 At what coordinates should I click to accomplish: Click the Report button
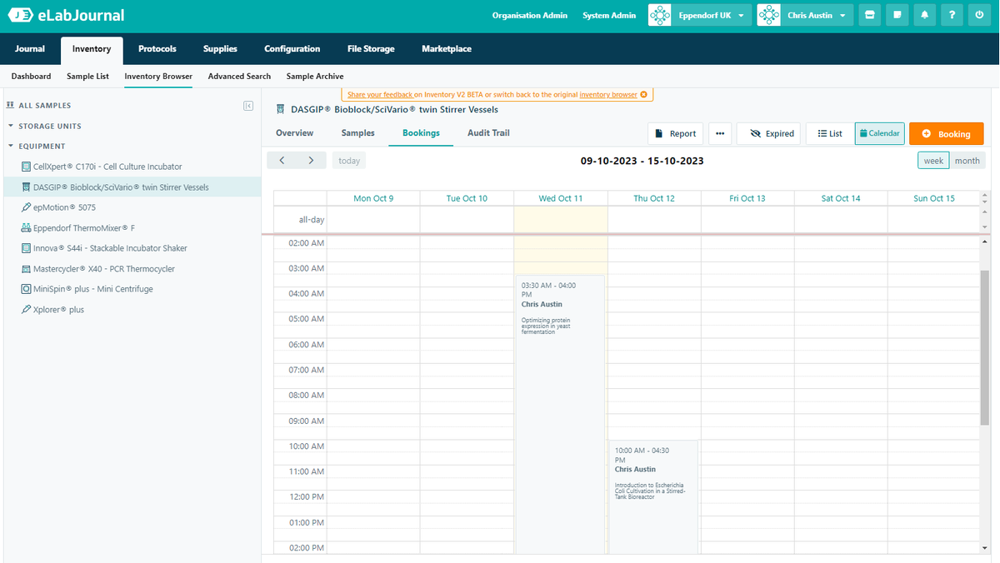point(676,133)
